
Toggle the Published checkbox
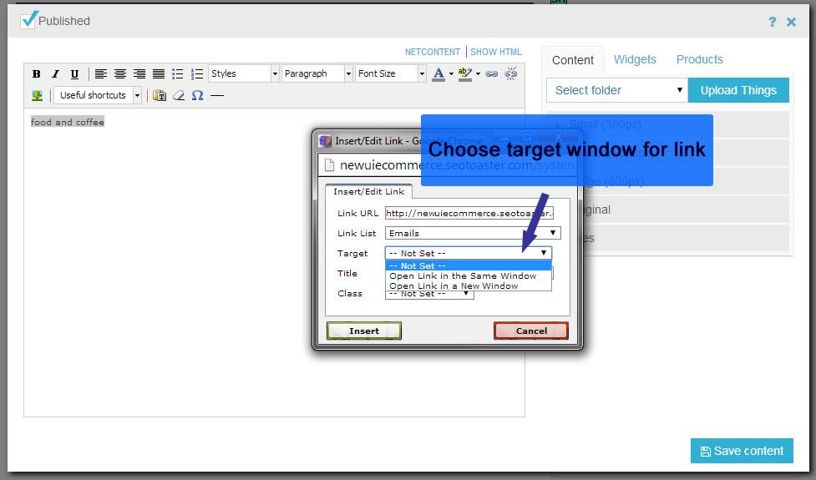click(29, 20)
